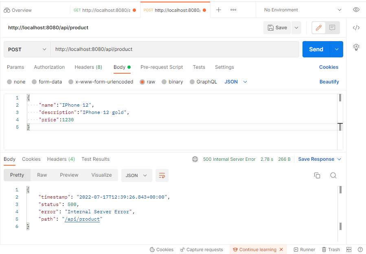366x254 pixels.
Task: Select the none body type radio
Action: click(9, 82)
